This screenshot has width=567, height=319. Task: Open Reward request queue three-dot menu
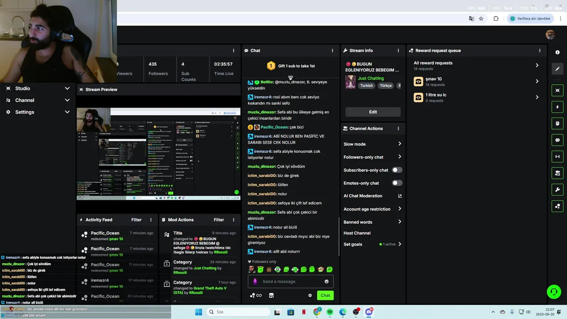tap(540, 51)
